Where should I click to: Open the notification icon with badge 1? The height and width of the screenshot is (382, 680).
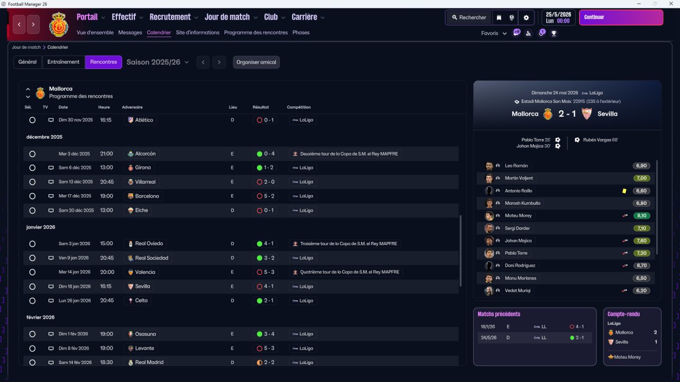[541, 33]
